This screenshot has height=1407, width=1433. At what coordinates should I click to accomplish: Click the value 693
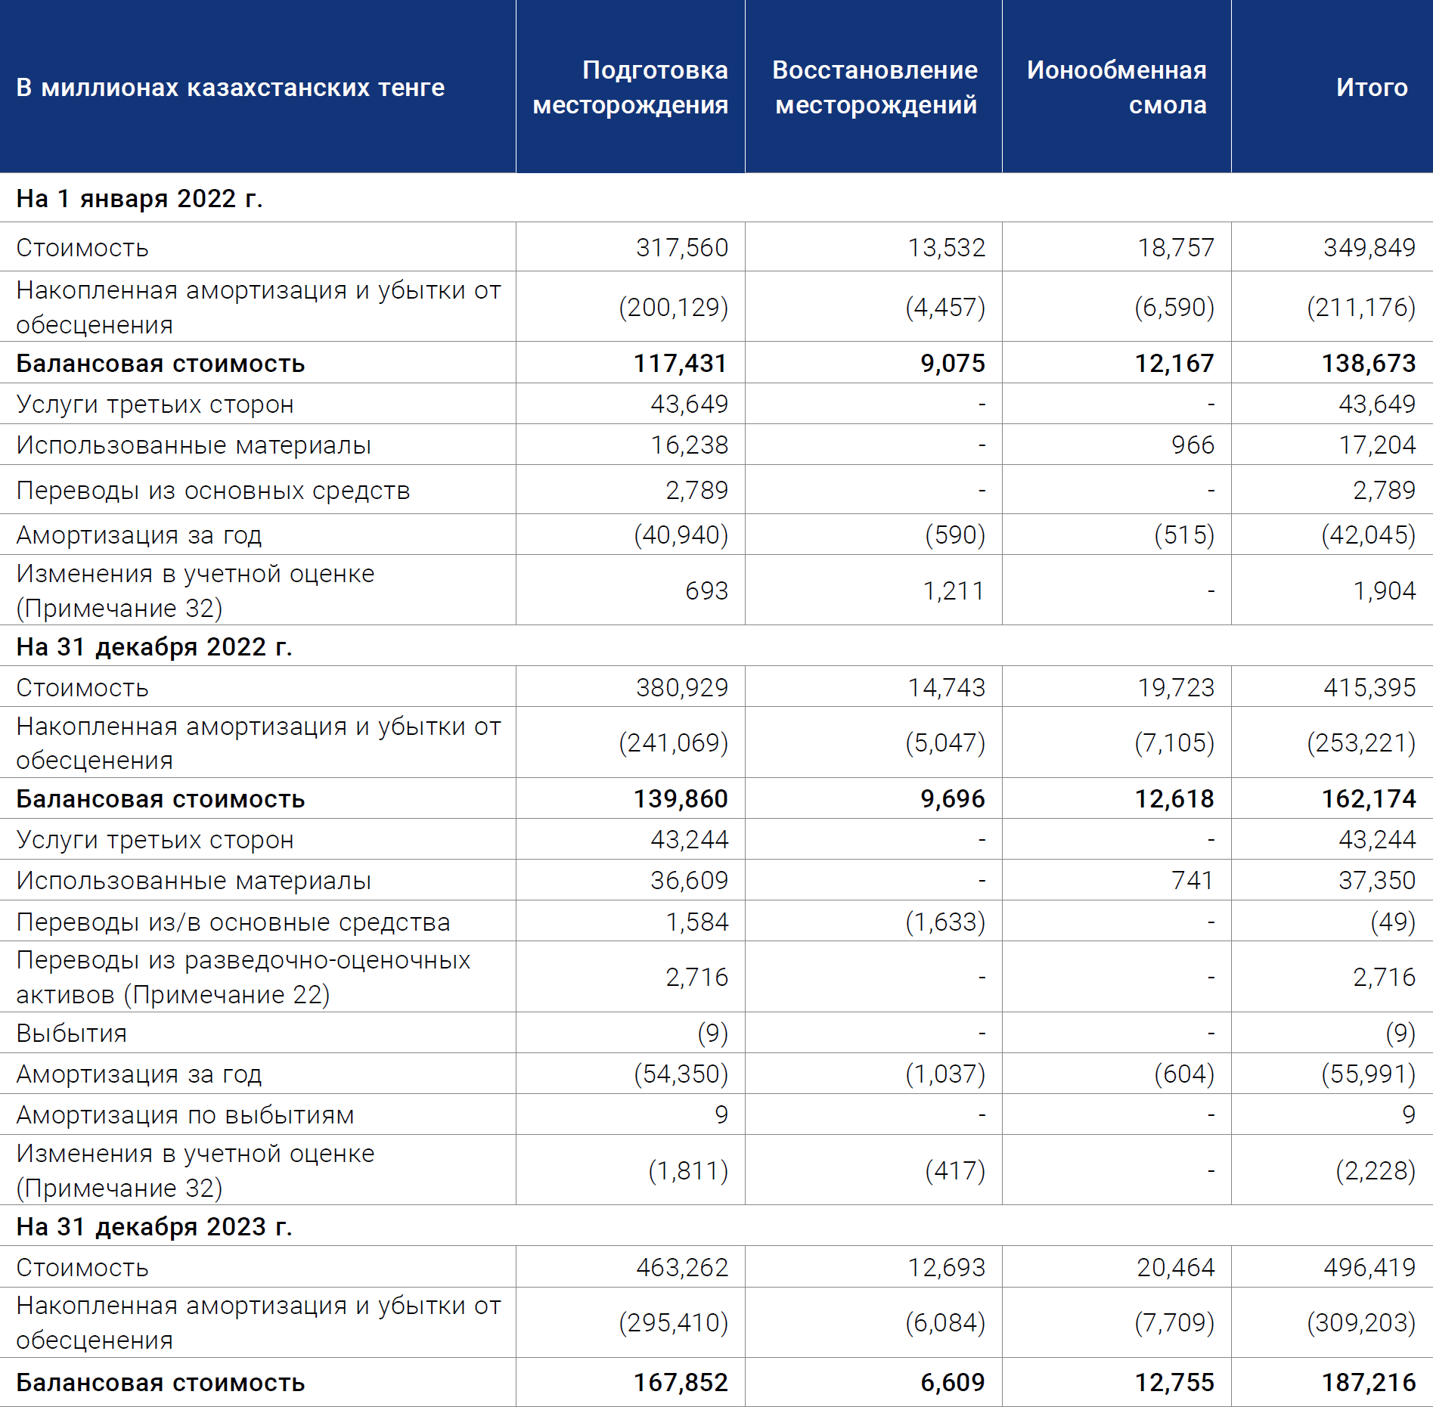tap(707, 590)
